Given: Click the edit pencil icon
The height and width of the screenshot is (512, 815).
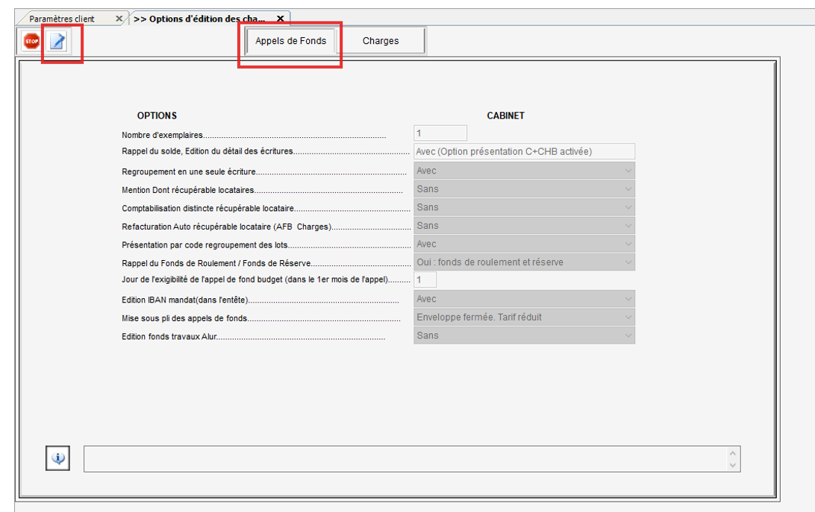Looking at the screenshot, I should [x=57, y=42].
